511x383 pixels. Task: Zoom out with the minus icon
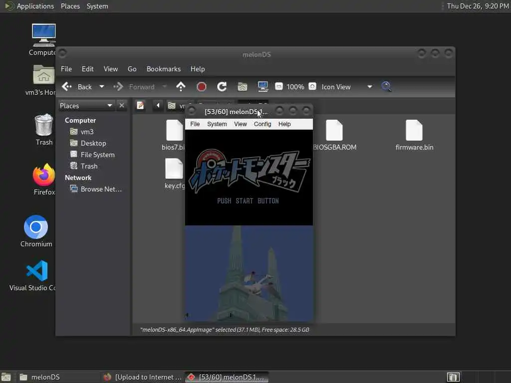(278, 87)
